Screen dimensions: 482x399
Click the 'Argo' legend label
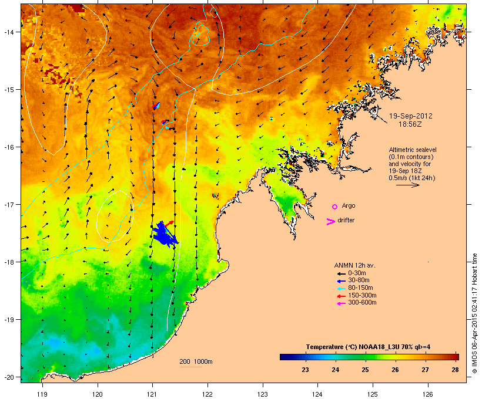(349, 205)
